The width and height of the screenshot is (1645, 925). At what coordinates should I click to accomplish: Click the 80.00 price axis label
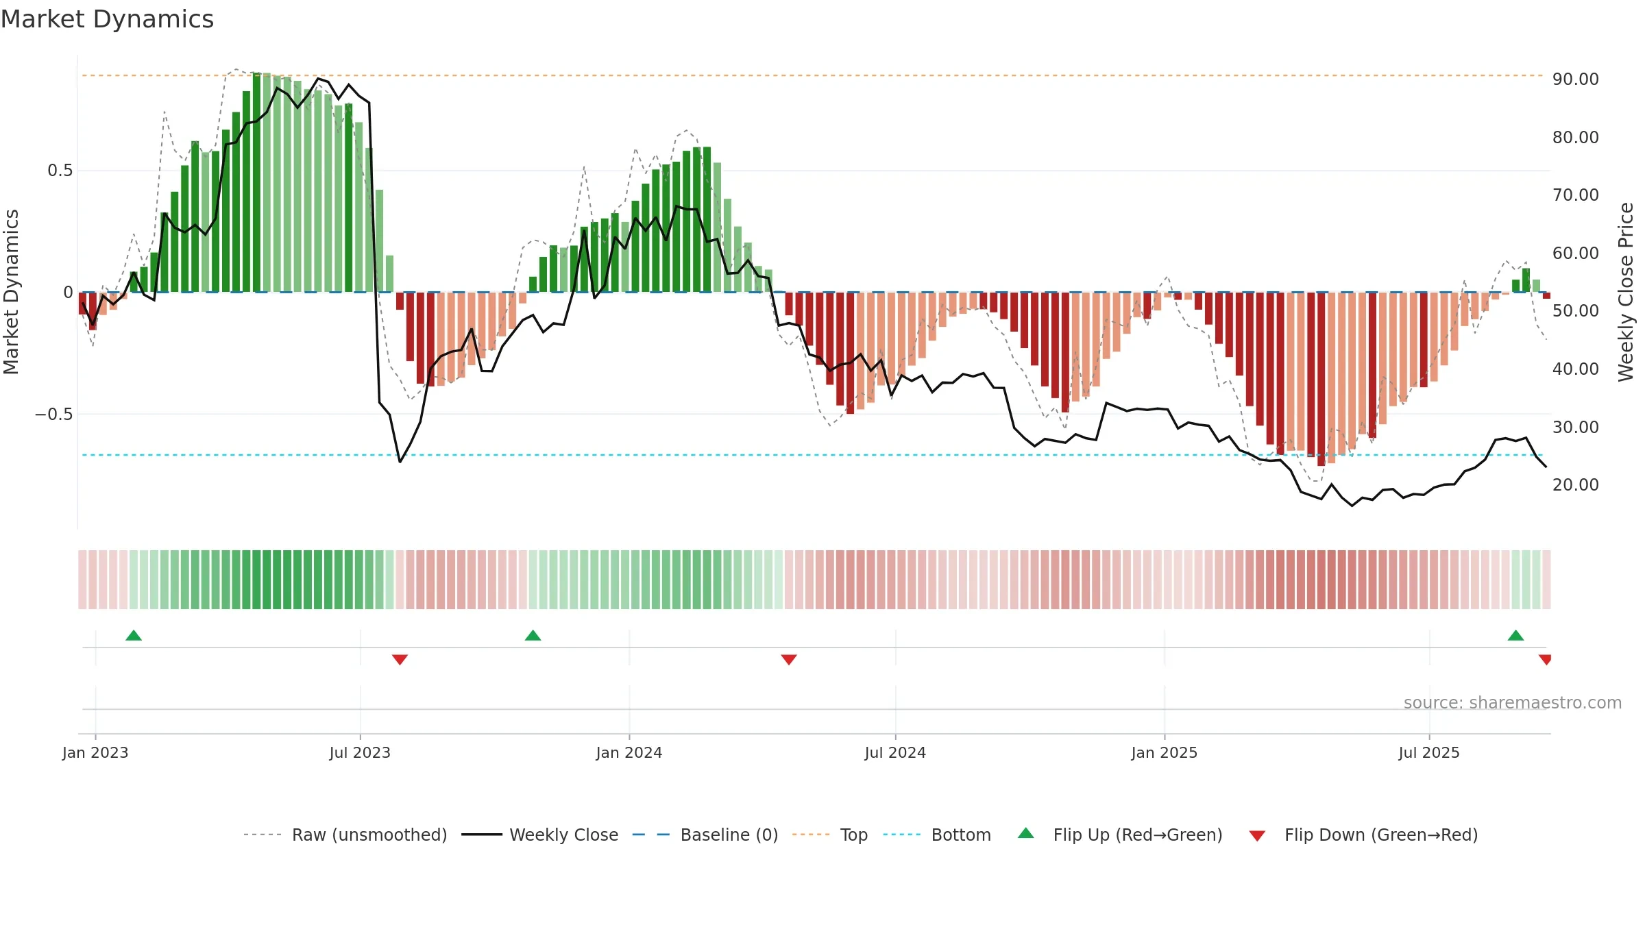1576,137
